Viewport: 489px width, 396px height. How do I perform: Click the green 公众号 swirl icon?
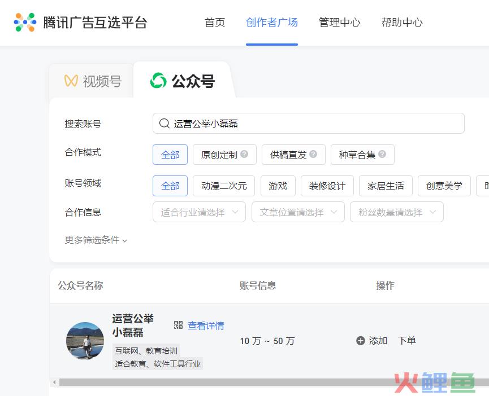click(x=158, y=81)
